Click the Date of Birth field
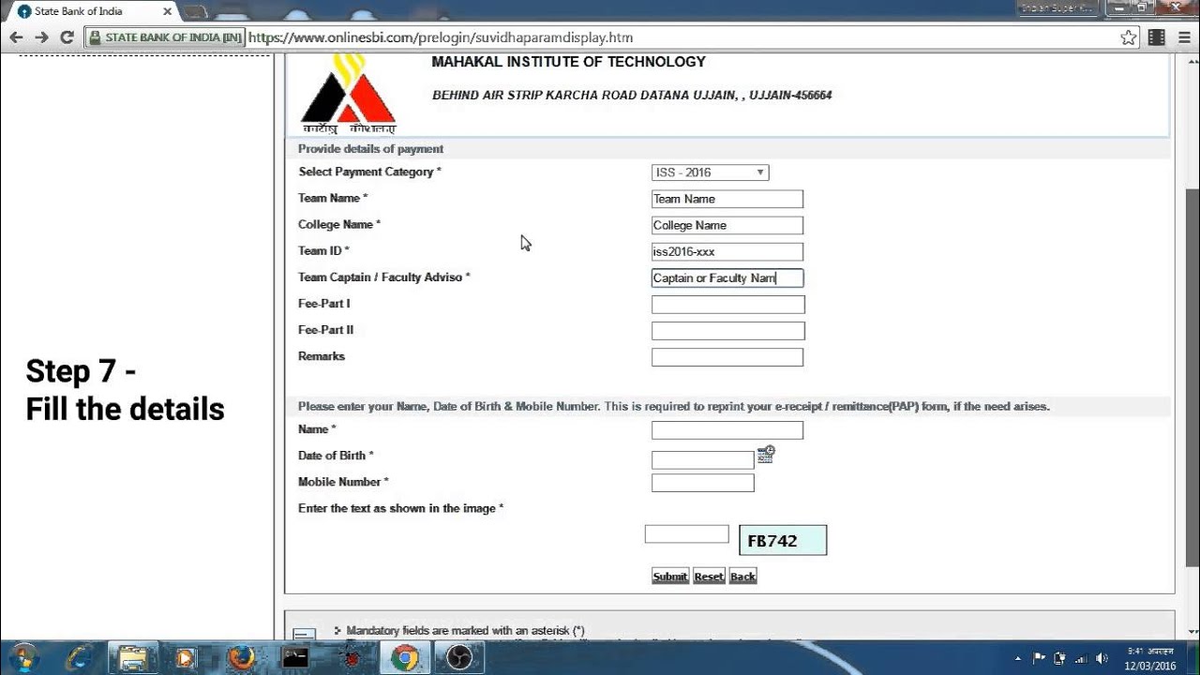Image resolution: width=1200 pixels, height=675 pixels. click(x=703, y=459)
